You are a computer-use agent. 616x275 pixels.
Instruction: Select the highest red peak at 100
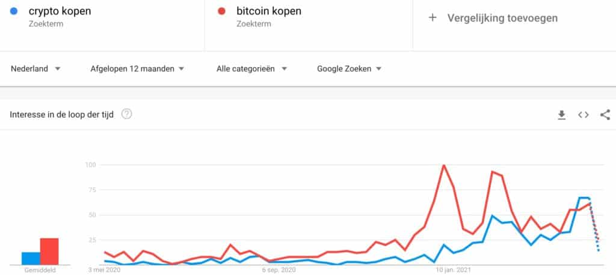point(444,165)
